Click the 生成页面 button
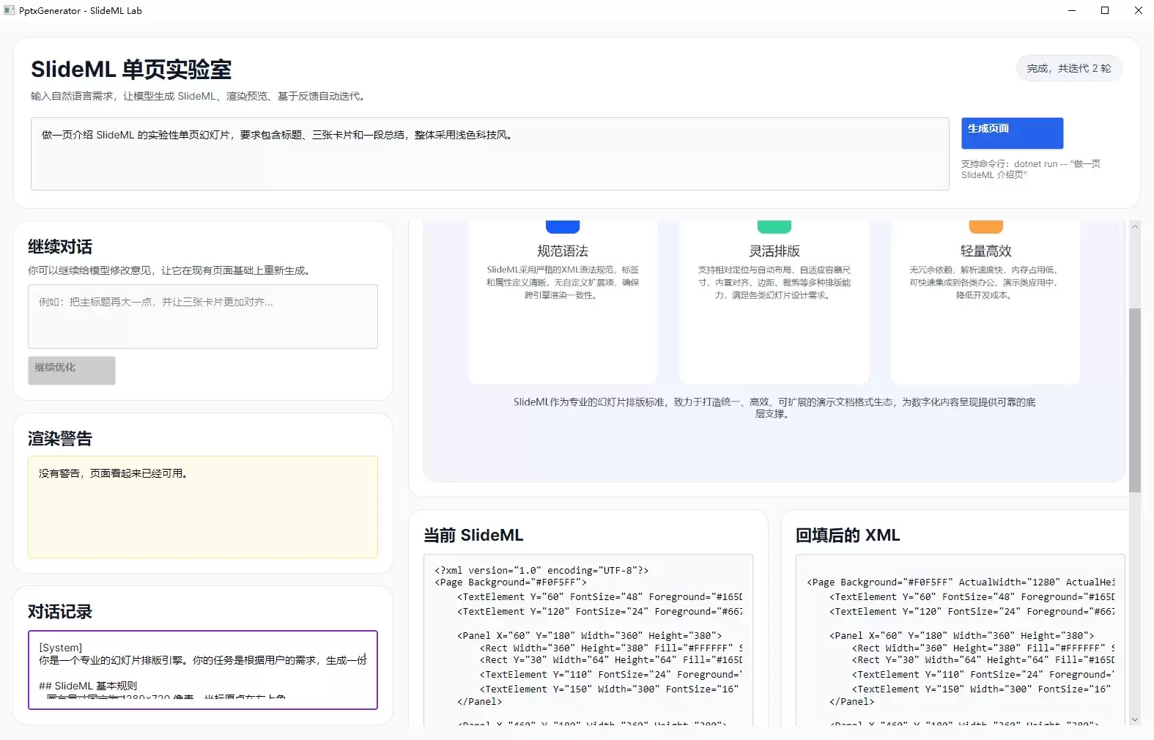 pos(1012,133)
